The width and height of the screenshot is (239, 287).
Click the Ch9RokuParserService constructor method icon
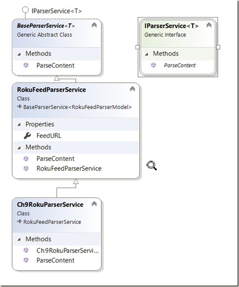tap(26, 250)
